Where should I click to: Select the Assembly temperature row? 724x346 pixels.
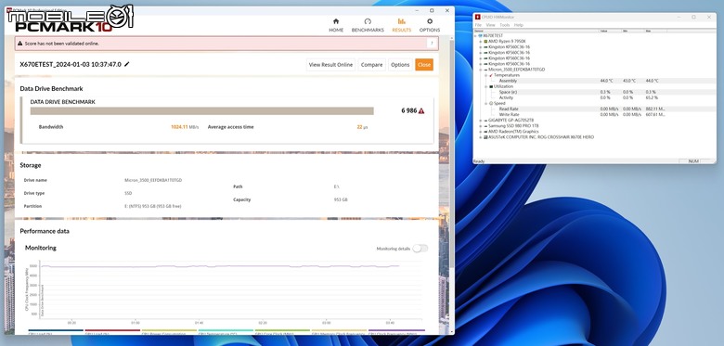pos(595,81)
